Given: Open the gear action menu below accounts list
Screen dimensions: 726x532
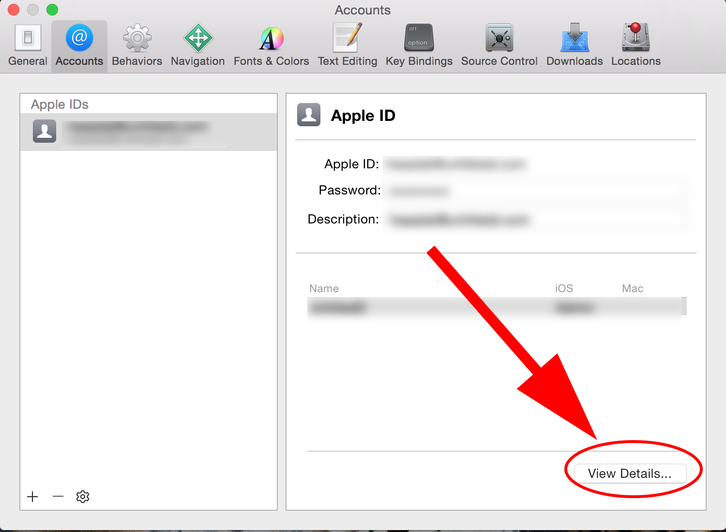Looking at the screenshot, I should pos(83,497).
